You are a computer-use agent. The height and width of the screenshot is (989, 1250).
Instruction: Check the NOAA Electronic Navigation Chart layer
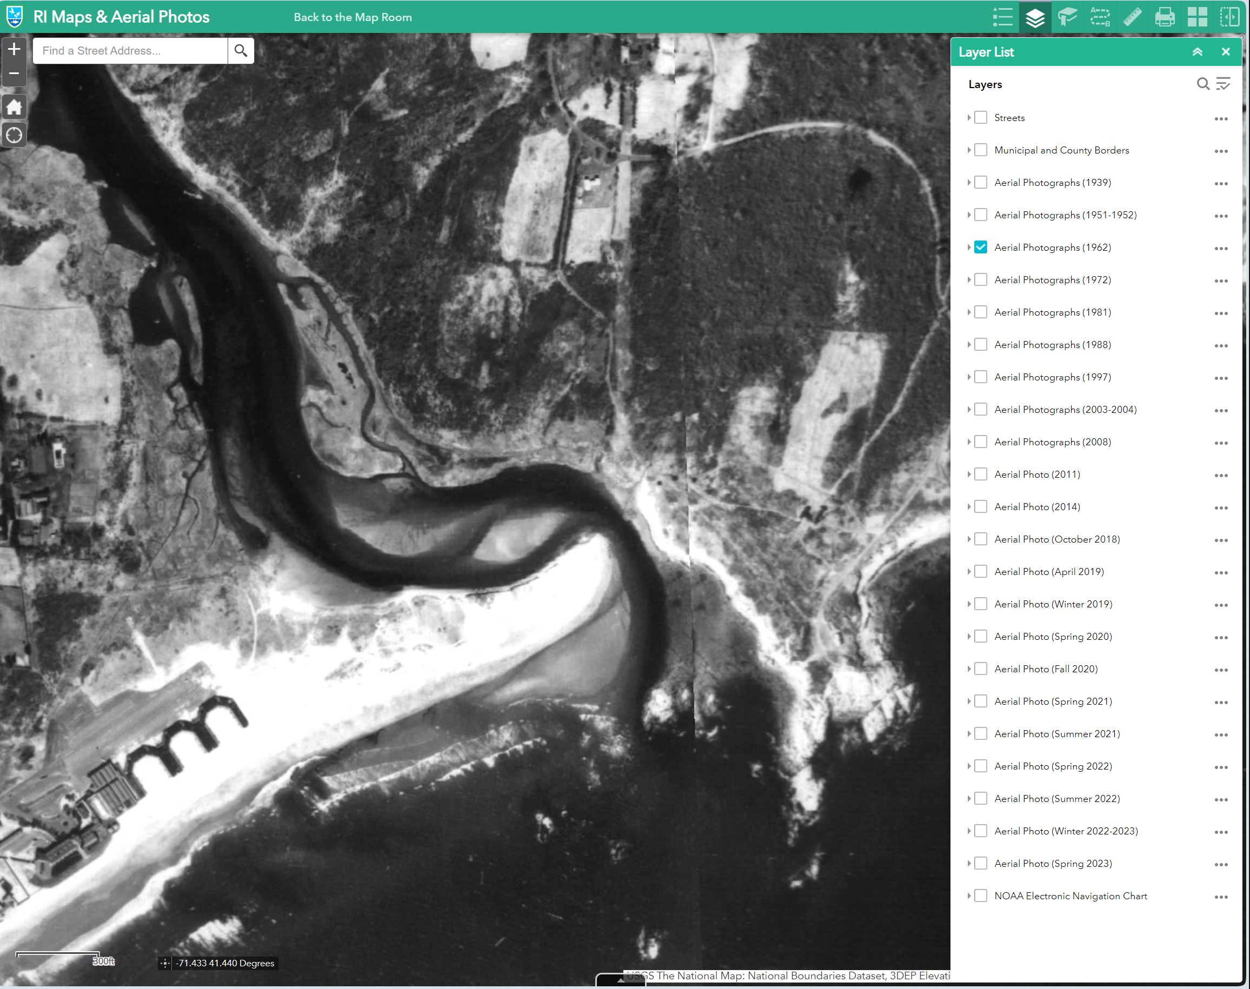click(x=981, y=896)
